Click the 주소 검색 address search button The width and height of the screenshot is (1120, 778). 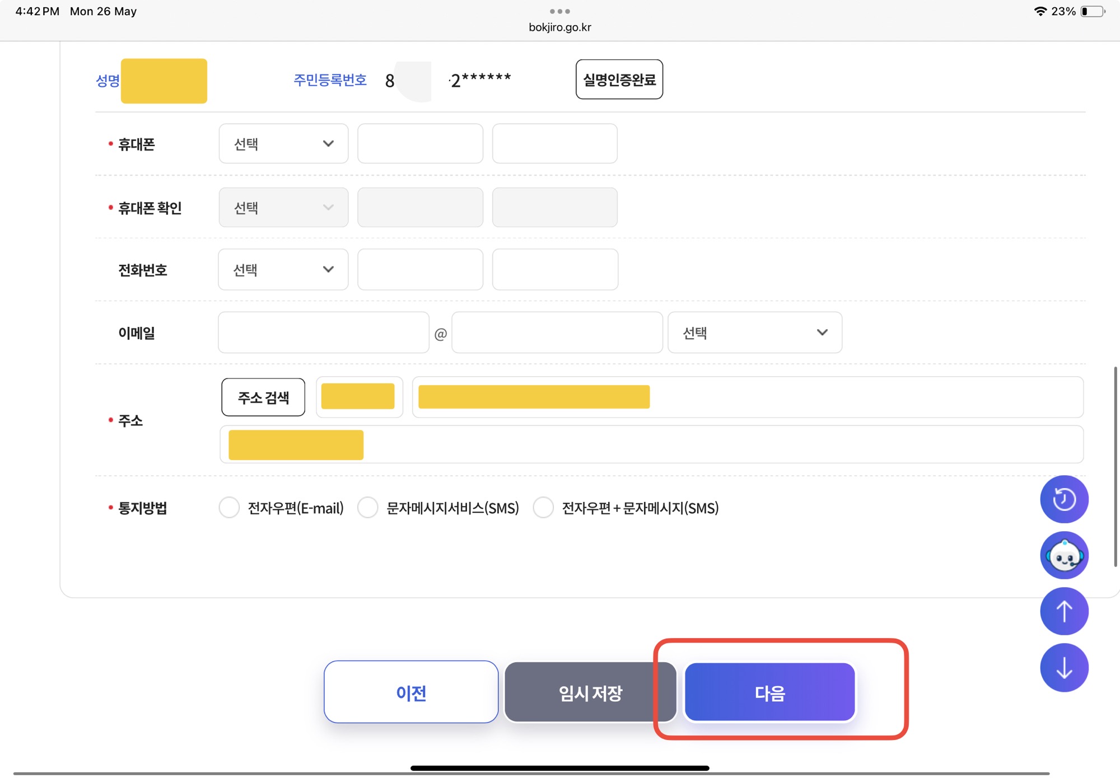tap(263, 397)
